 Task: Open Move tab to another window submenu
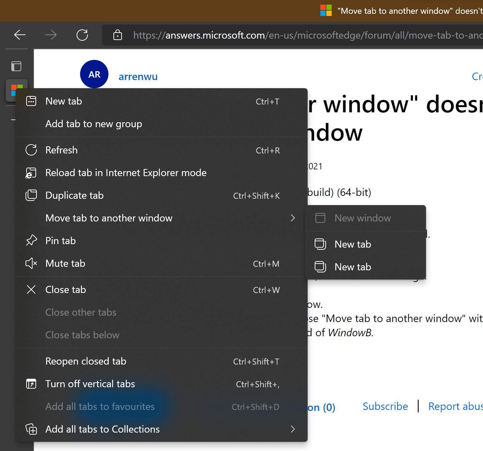tap(162, 218)
